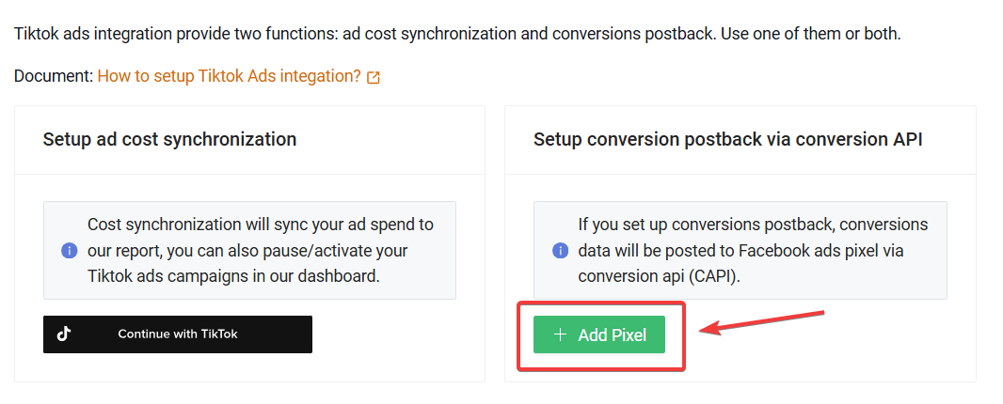Select the "Setup conversion postback via conversion API" heading

tap(727, 139)
